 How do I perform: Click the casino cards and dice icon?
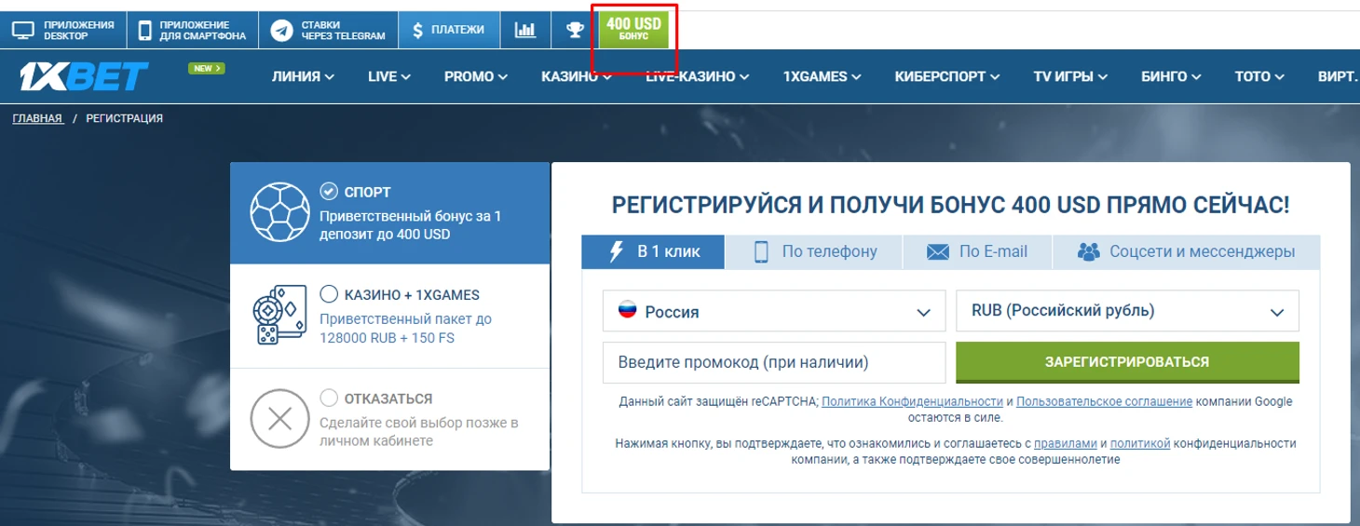tap(279, 317)
